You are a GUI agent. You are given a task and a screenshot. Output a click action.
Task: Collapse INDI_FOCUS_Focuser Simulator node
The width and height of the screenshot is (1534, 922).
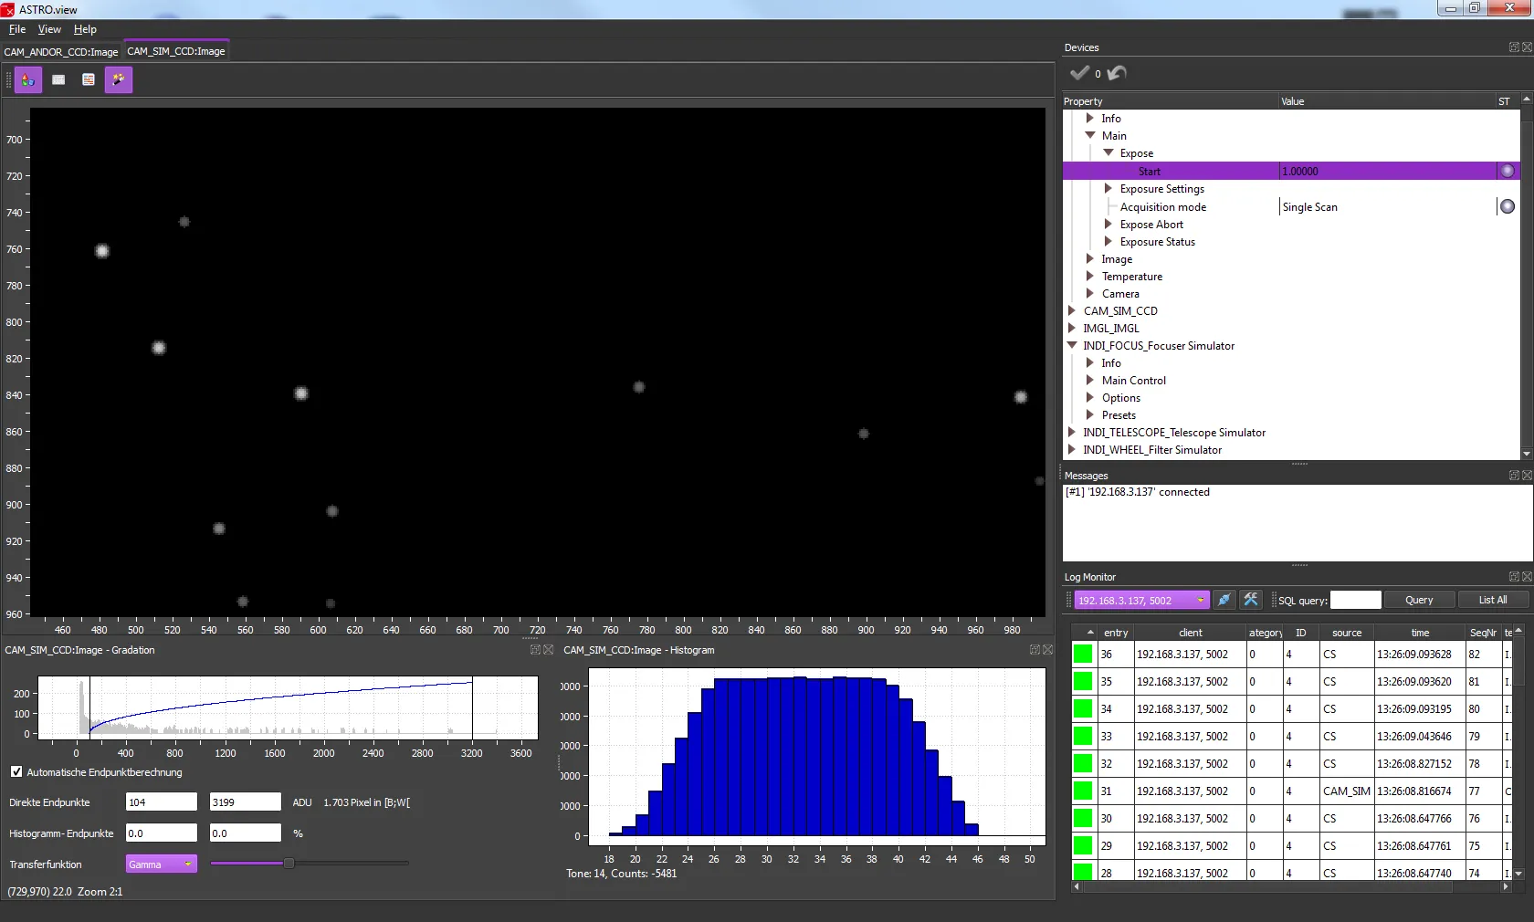(1073, 346)
